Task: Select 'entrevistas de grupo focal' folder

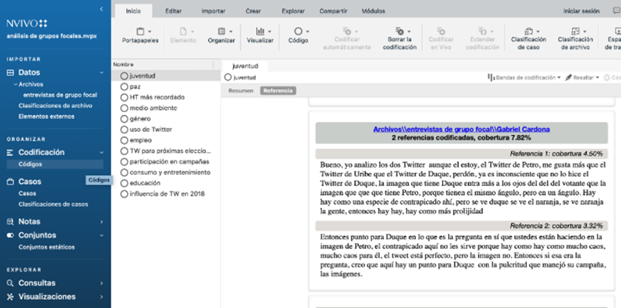Action: [60, 95]
